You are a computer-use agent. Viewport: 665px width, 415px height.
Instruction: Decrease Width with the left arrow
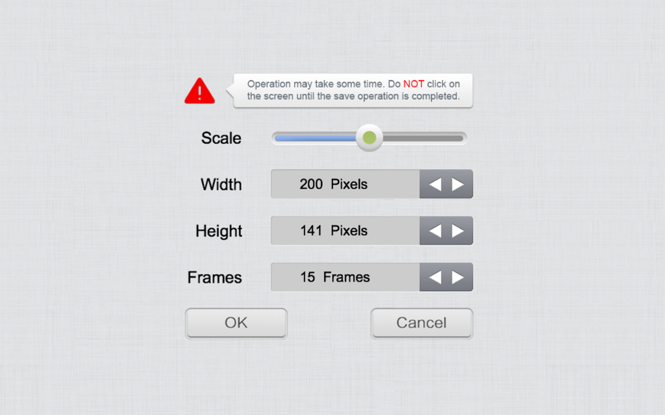click(x=435, y=184)
